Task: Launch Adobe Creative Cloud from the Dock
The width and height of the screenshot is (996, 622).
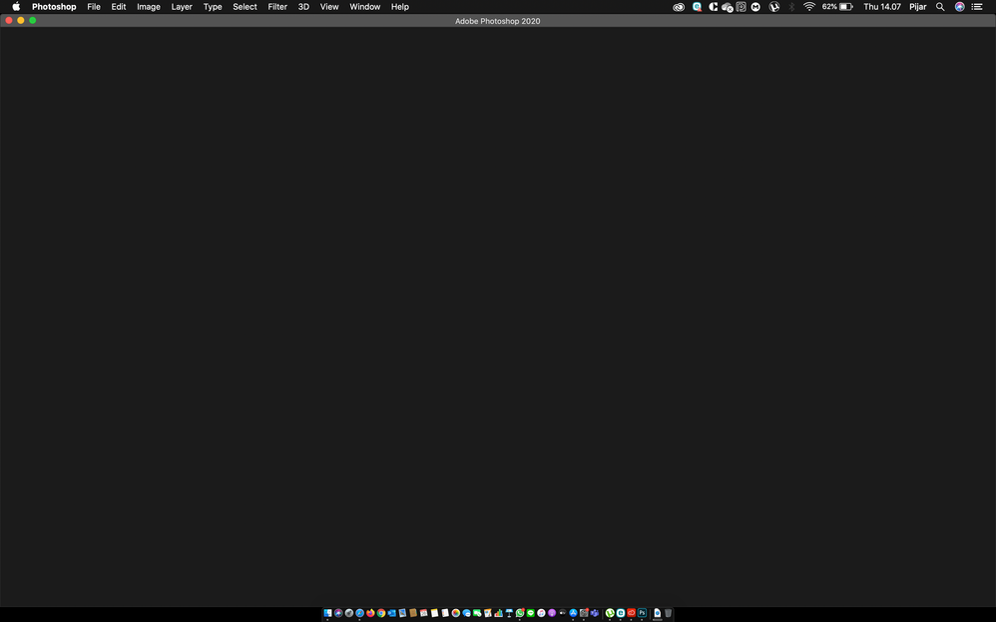Action: (x=630, y=613)
